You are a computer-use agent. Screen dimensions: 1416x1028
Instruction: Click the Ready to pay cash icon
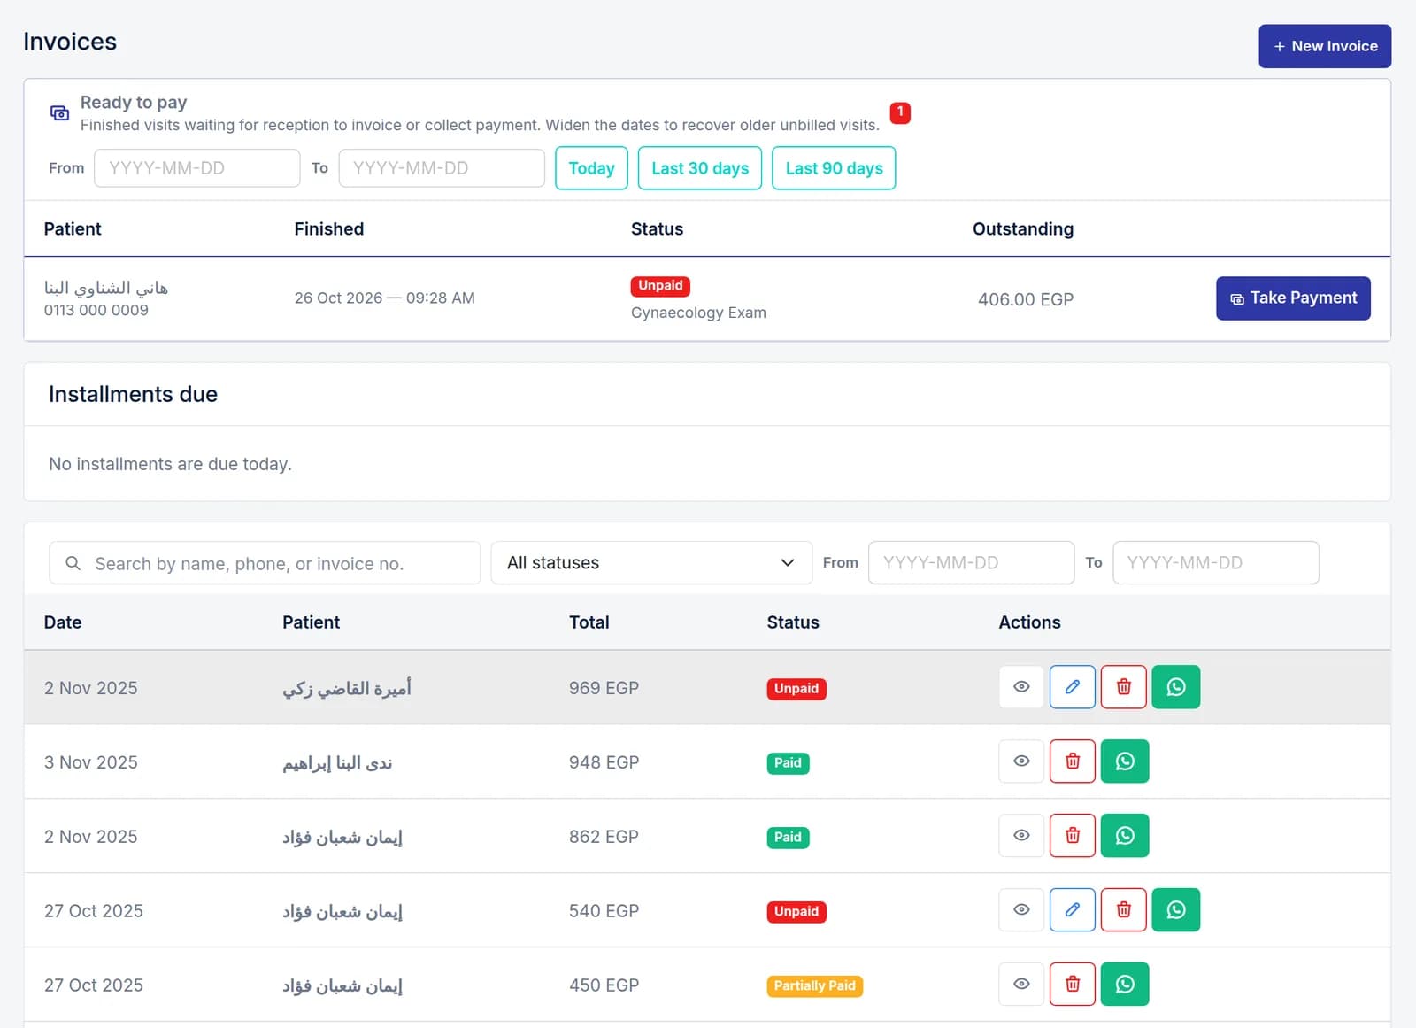click(x=59, y=113)
